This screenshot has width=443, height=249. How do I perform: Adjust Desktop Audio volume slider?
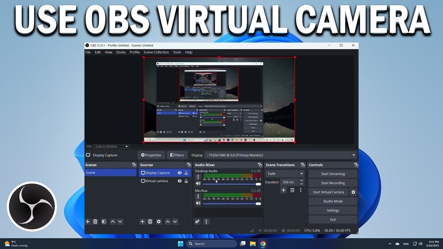(x=232, y=184)
